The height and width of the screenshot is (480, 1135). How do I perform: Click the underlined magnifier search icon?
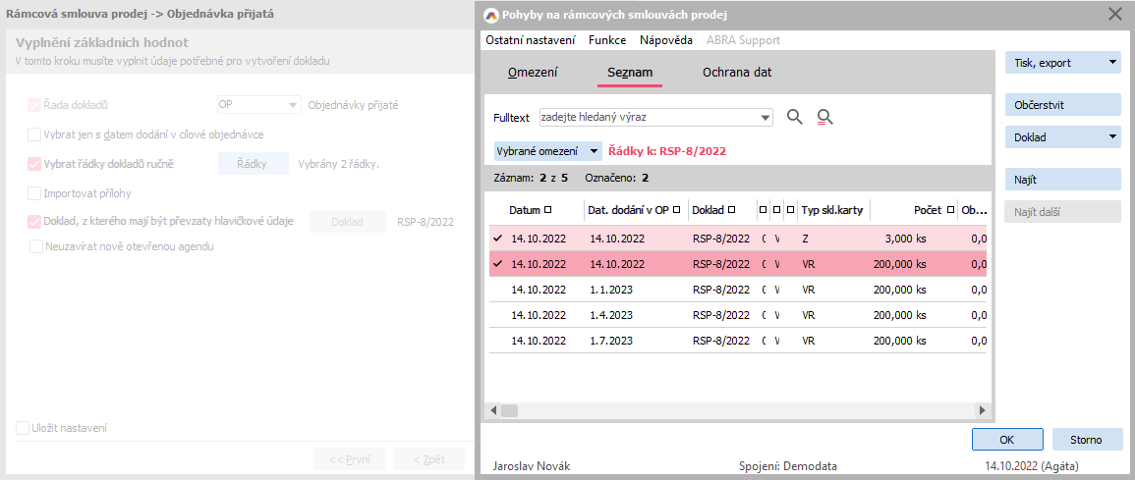[x=824, y=118]
